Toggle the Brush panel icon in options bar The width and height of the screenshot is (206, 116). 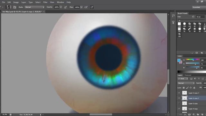pyautogui.click(x=15, y=7)
